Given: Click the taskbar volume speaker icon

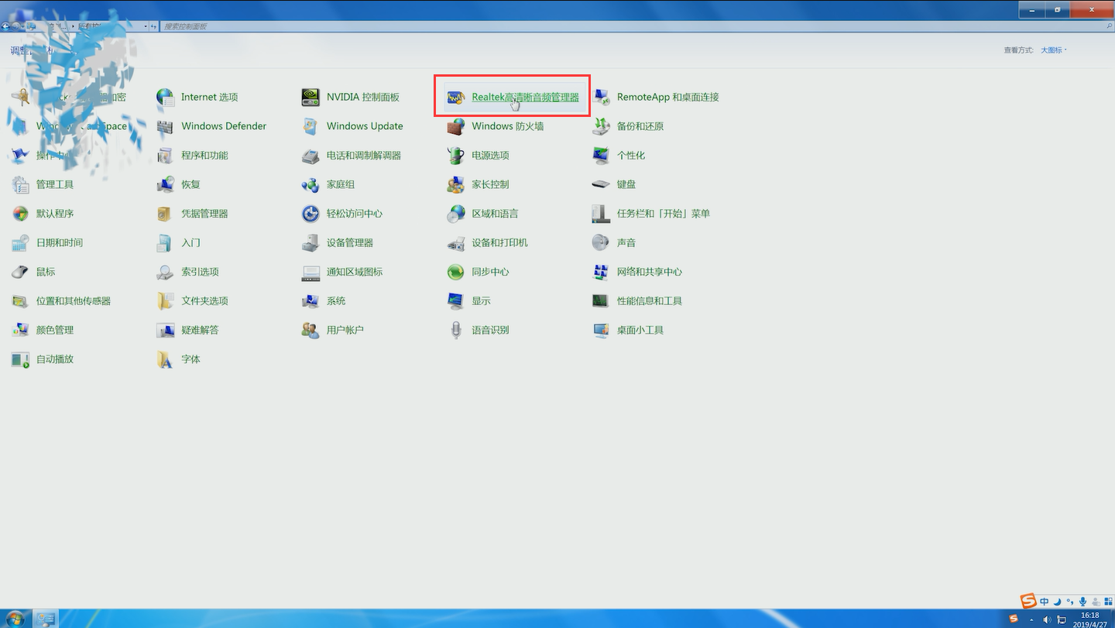Looking at the screenshot, I should point(1046,619).
